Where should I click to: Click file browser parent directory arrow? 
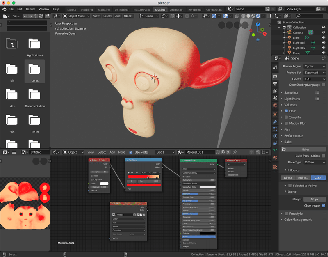click(x=35, y=16)
